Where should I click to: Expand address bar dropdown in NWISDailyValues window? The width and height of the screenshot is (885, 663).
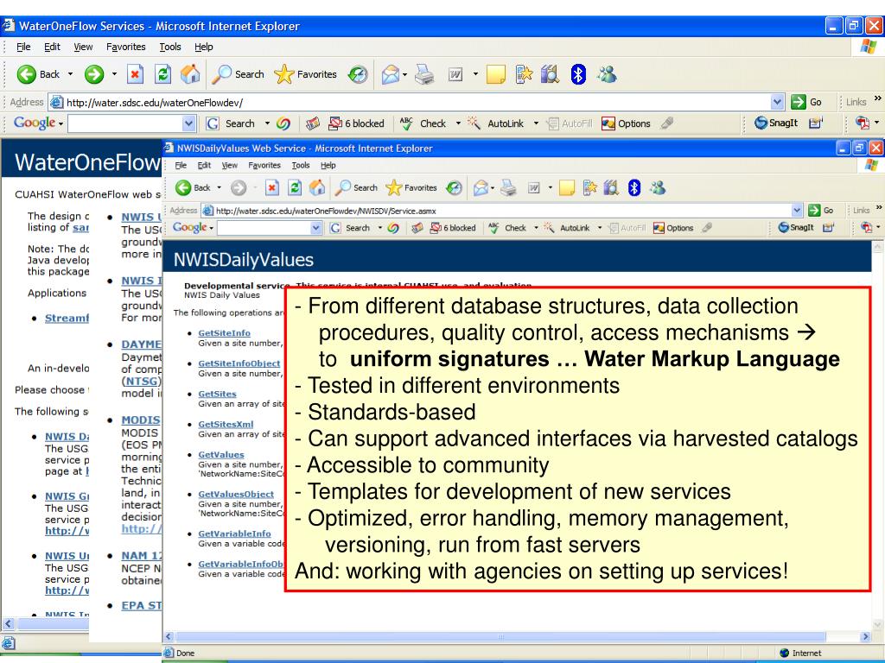click(797, 211)
